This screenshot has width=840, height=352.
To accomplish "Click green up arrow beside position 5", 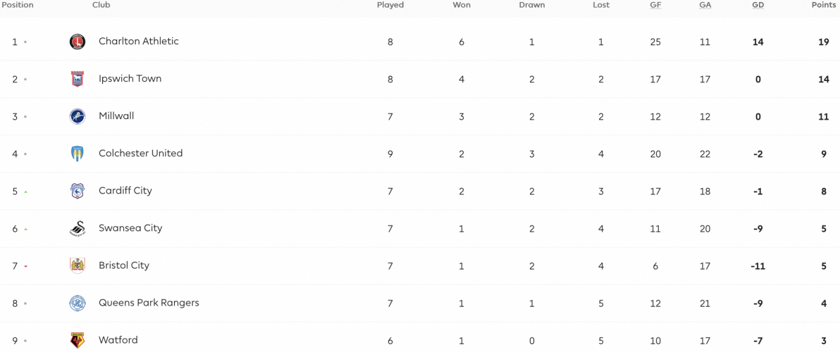I will pyautogui.click(x=25, y=191).
